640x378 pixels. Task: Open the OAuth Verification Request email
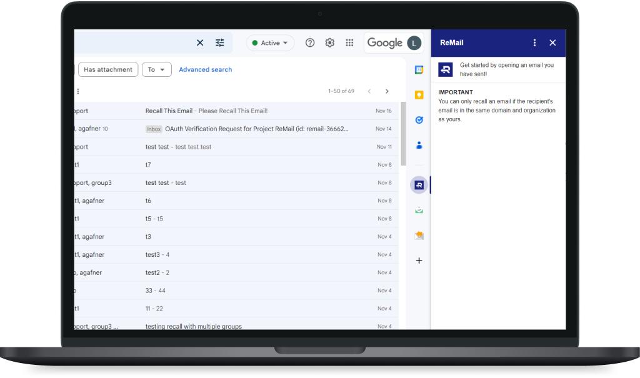(x=237, y=129)
